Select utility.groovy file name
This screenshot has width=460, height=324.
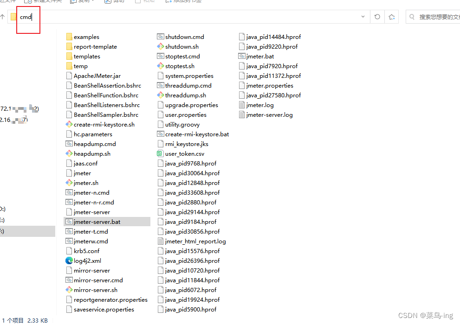click(182, 125)
